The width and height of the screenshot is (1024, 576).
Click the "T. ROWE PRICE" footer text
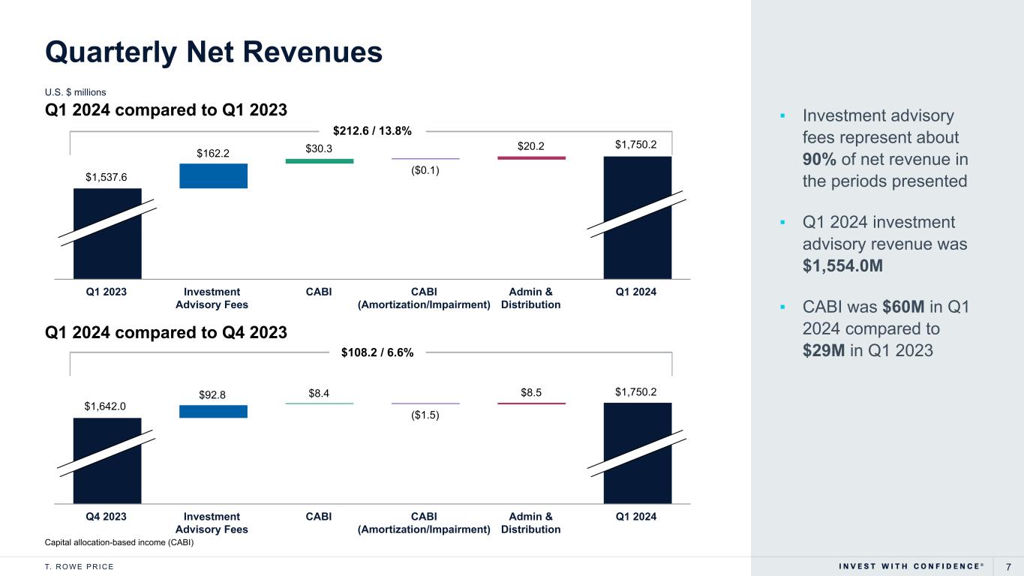(80, 566)
